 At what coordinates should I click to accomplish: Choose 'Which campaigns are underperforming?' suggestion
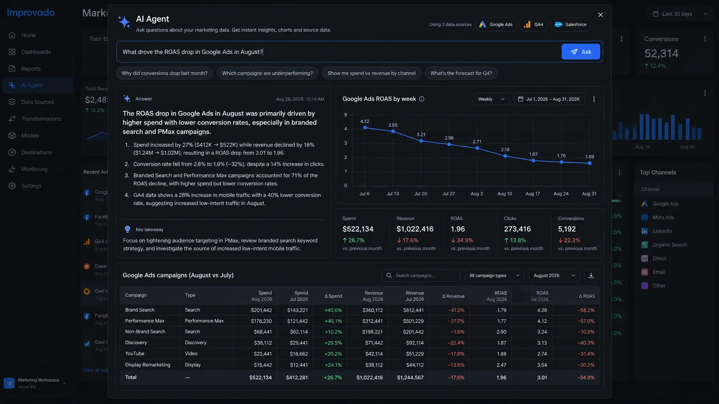(267, 73)
